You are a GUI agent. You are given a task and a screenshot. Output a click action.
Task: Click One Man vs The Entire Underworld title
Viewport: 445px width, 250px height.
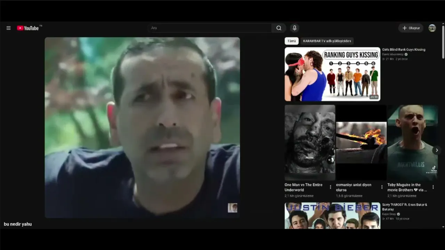pos(304,187)
